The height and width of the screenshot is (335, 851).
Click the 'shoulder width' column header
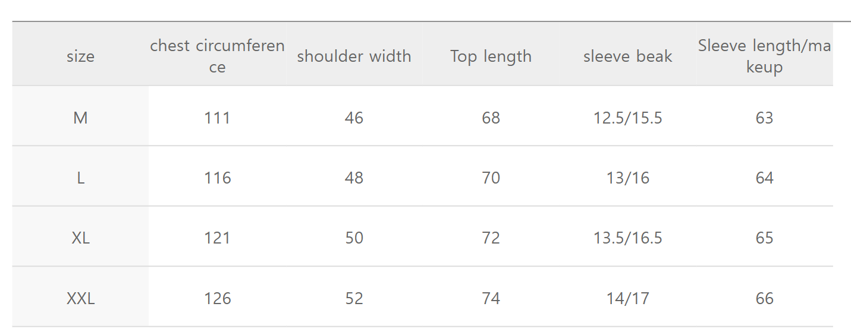tap(354, 56)
